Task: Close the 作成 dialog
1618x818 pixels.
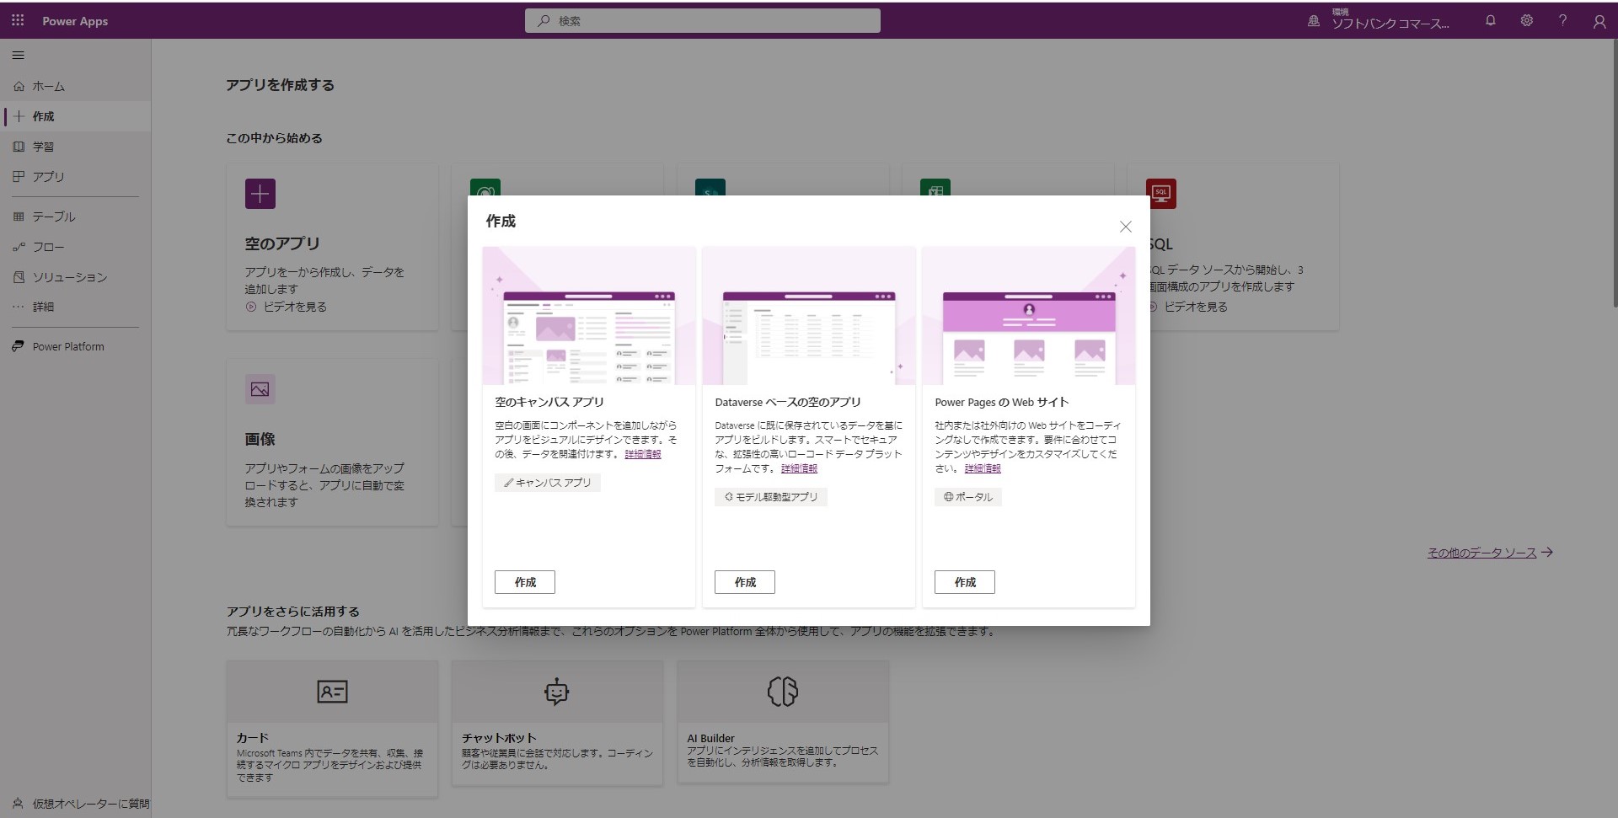Action: [1125, 227]
